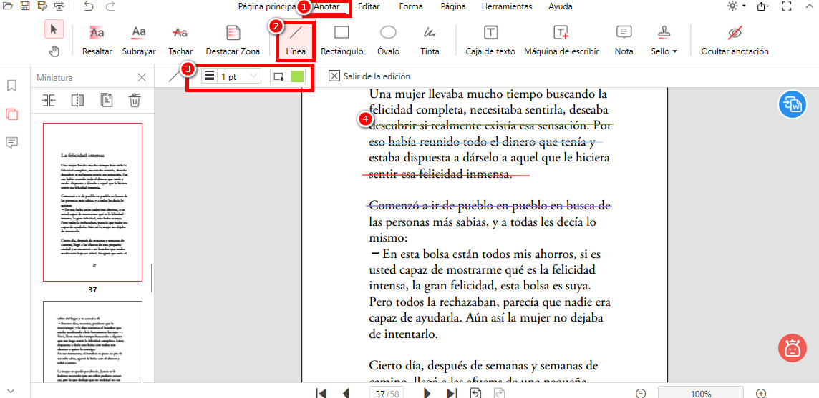Screen dimensions: 819x398
Task: Open the Herramientas tab
Action: pos(507,6)
